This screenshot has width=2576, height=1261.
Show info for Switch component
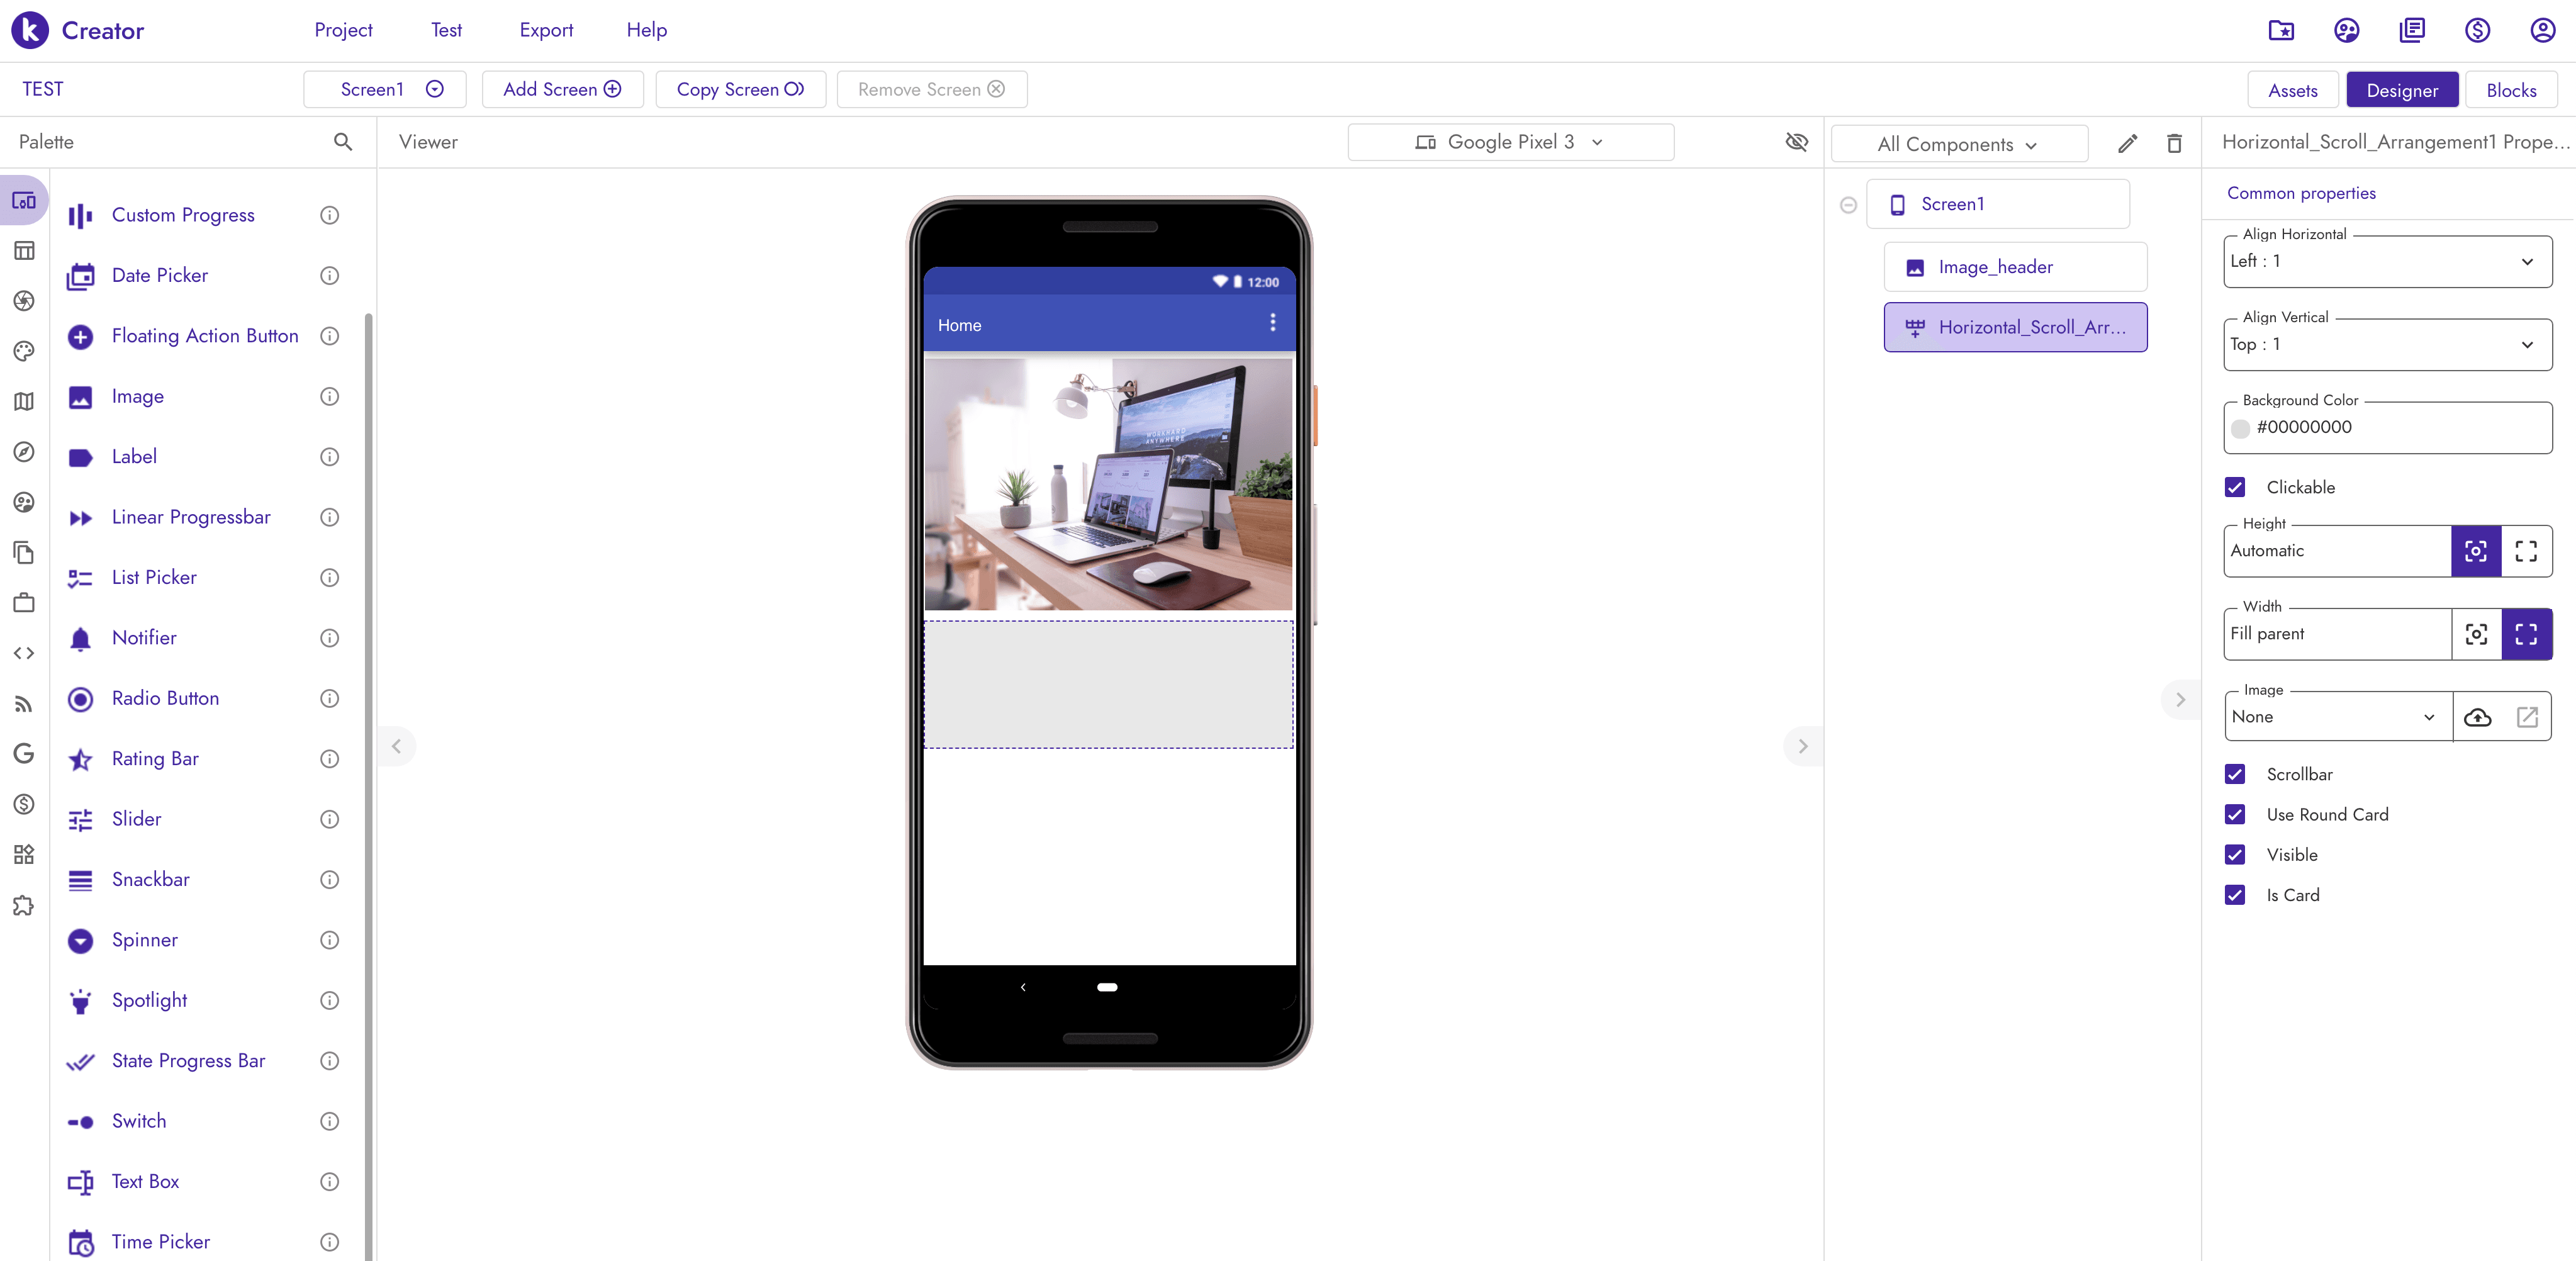[329, 1121]
